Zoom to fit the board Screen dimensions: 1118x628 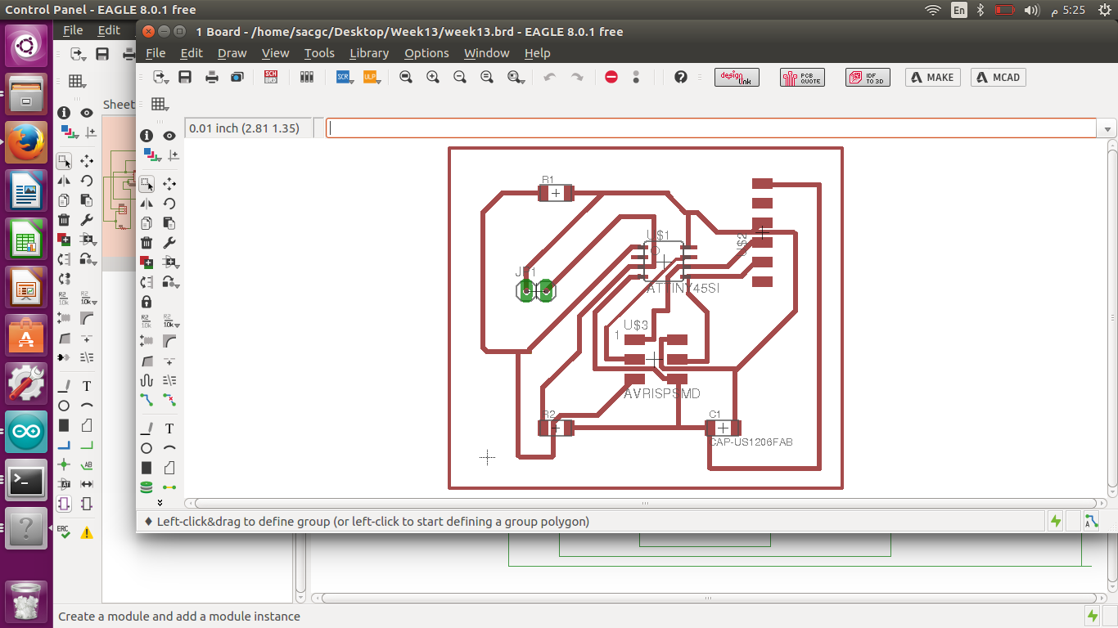pyautogui.click(x=406, y=77)
